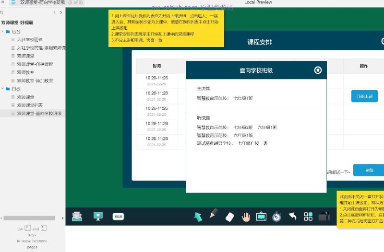This screenshot has width=384, height=252.
Task: Open the four-square apps grid icon
Action: point(308,217)
